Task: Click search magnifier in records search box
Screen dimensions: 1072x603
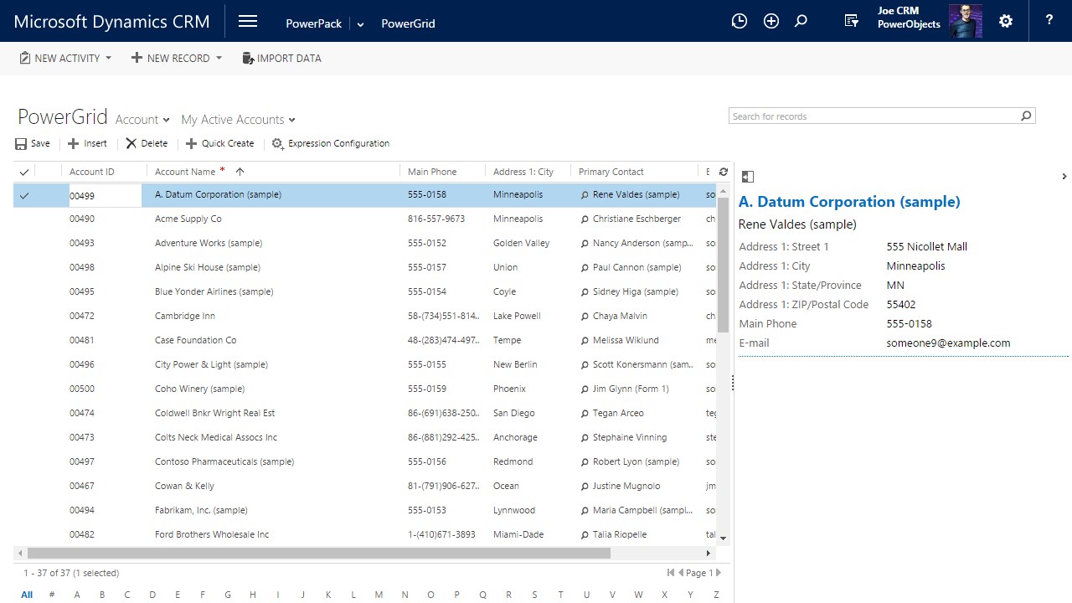Action: (x=1026, y=116)
